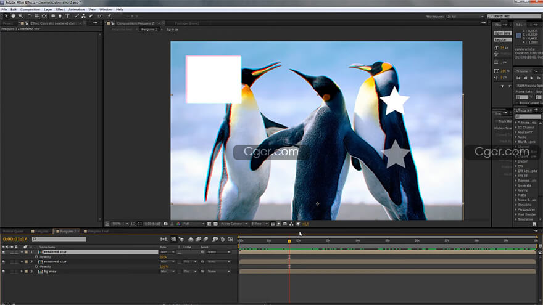Screen dimensions: 543x305
Task: Select the Rotation tool
Action: click(x=30, y=16)
